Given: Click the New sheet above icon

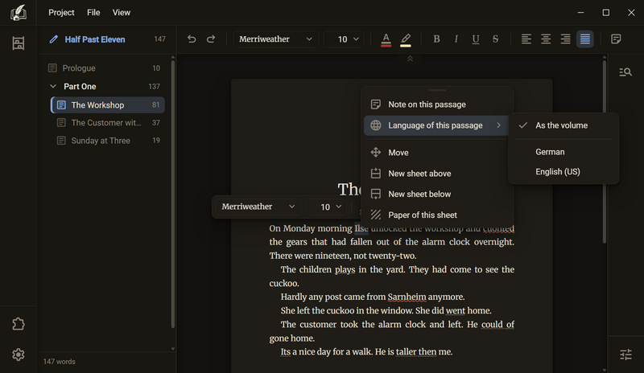Looking at the screenshot, I should pyautogui.click(x=375, y=173).
